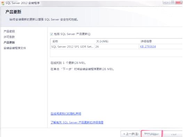The width and height of the screenshot is (183, 137).
Task: Open the 了解有关 SQL Server 产品更新的详细信息 link
Action: click(77, 122)
